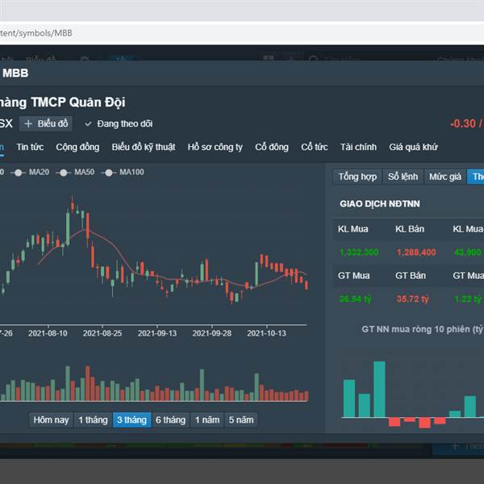Click the 2021-10-13 date axis label
The width and height of the screenshot is (484, 484).
(x=266, y=333)
